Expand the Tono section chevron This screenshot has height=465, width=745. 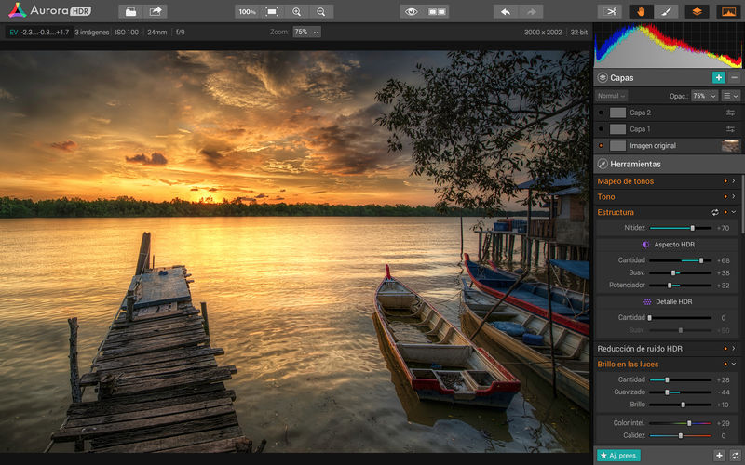click(x=734, y=196)
